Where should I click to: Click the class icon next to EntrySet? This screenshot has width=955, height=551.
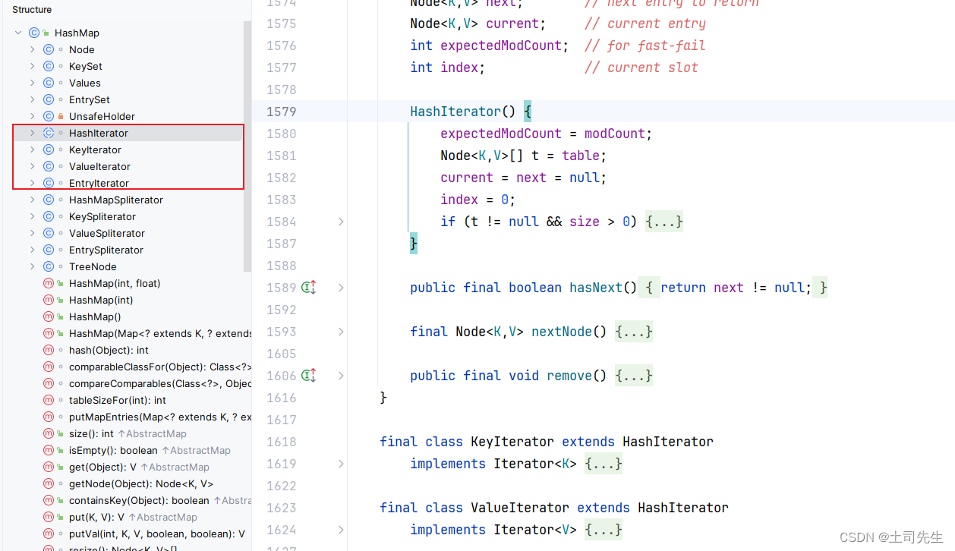tap(47, 99)
